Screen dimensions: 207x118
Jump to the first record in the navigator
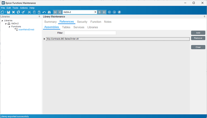(x=55, y=12)
